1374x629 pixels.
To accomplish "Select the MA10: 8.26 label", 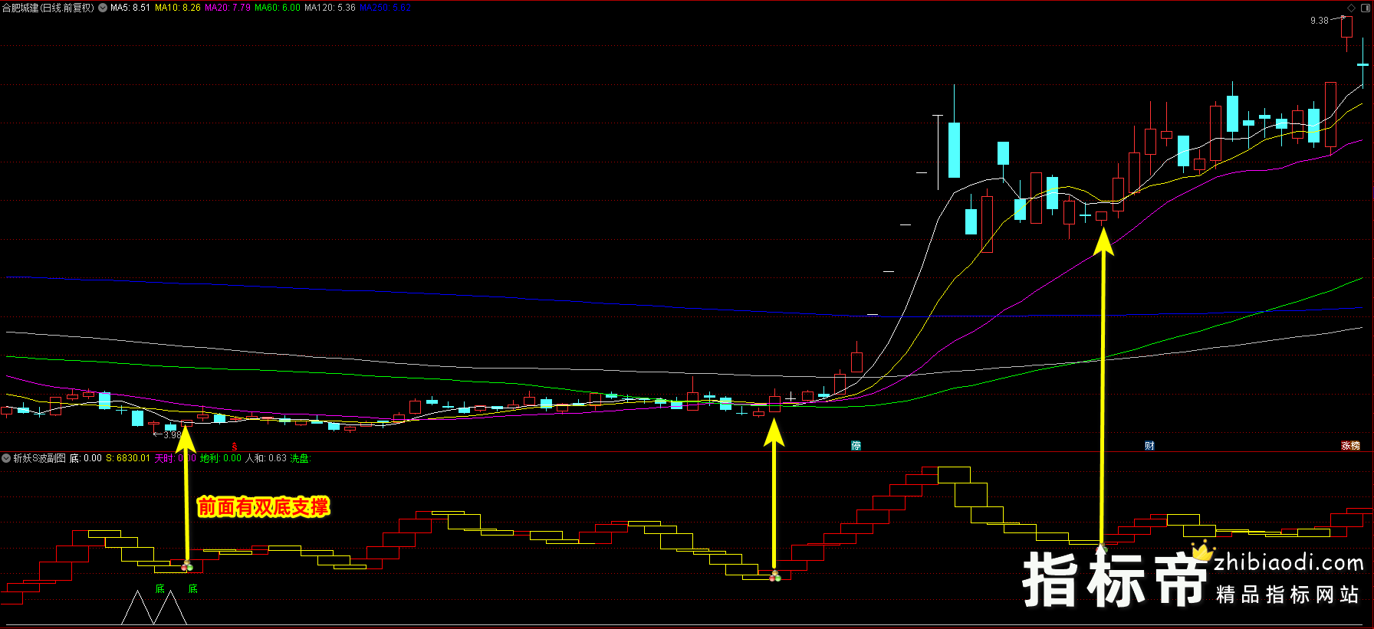I will coord(178,8).
